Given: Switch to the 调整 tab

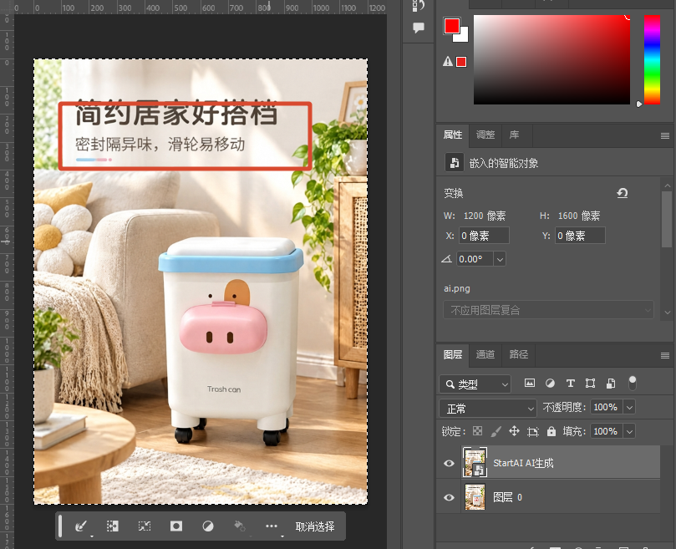Looking at the screenshot, I should point(485,135).
